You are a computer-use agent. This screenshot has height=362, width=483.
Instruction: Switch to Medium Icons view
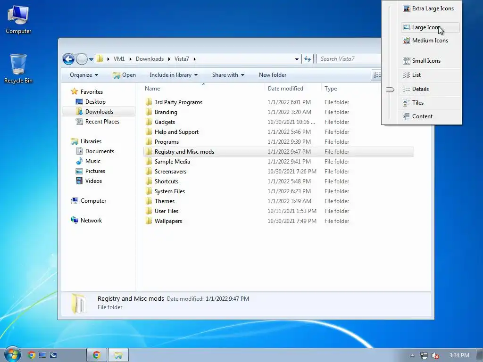pos(430,41)
